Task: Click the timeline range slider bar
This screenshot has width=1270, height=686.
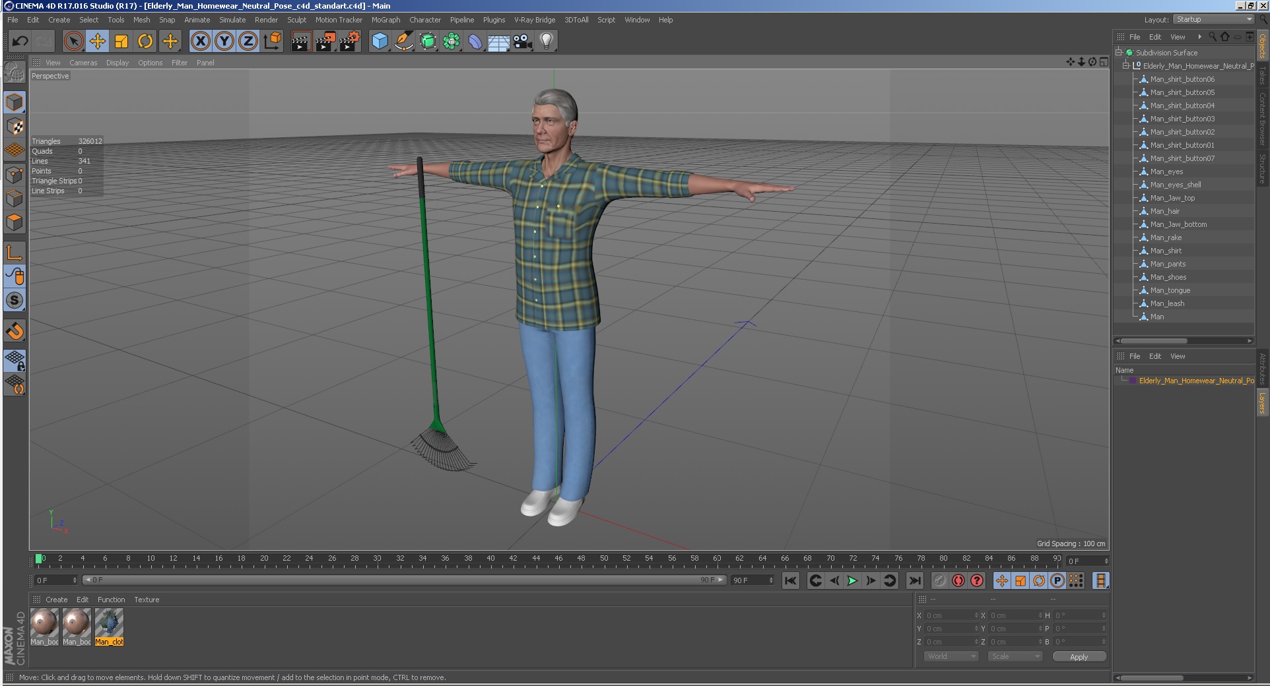Action: tap(405, 580)
